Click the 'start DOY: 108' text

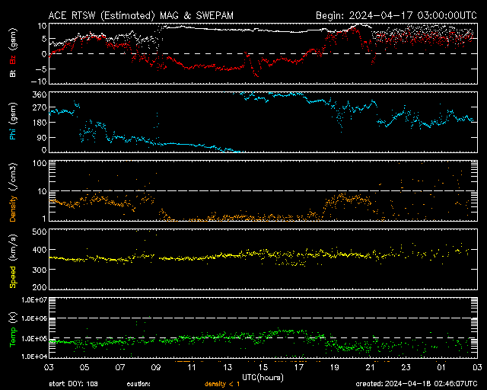(73, 384)
